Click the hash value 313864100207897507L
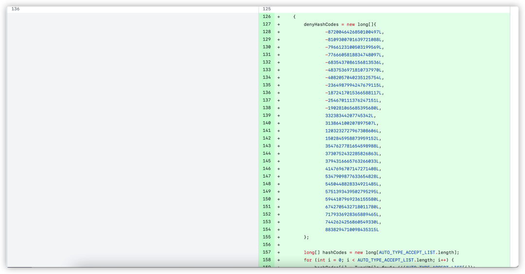 [x=350, y=124]
